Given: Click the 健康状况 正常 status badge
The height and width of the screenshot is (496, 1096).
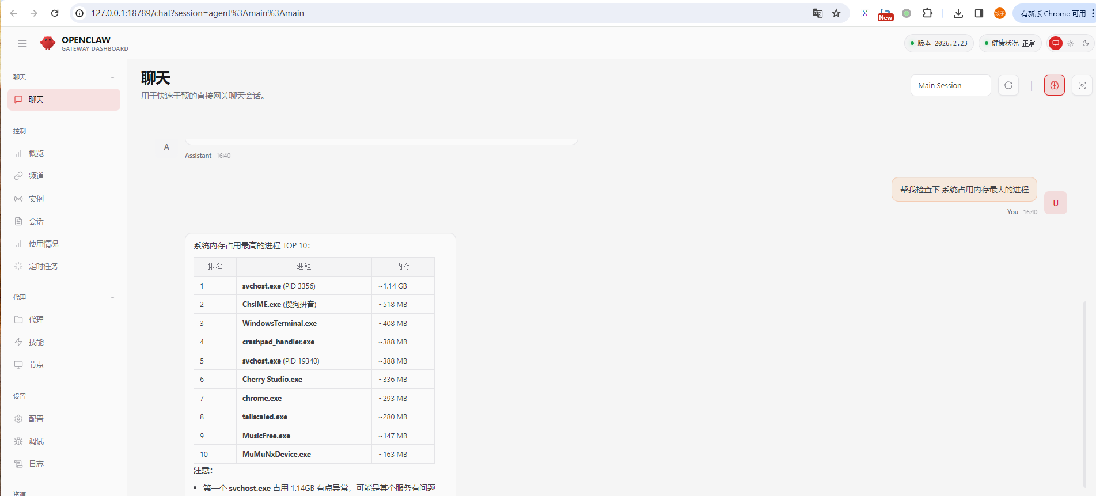Looking at the screenshot, I should (1010, 43).
